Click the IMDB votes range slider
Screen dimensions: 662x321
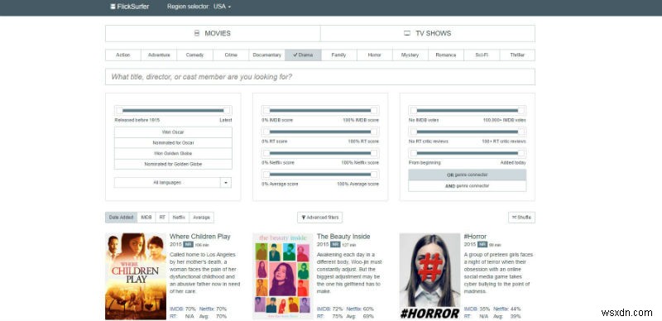click(467, 111)
